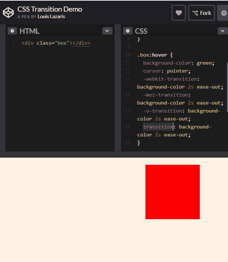
Task: Click the red box in the preview
Action: coord(172,192)
